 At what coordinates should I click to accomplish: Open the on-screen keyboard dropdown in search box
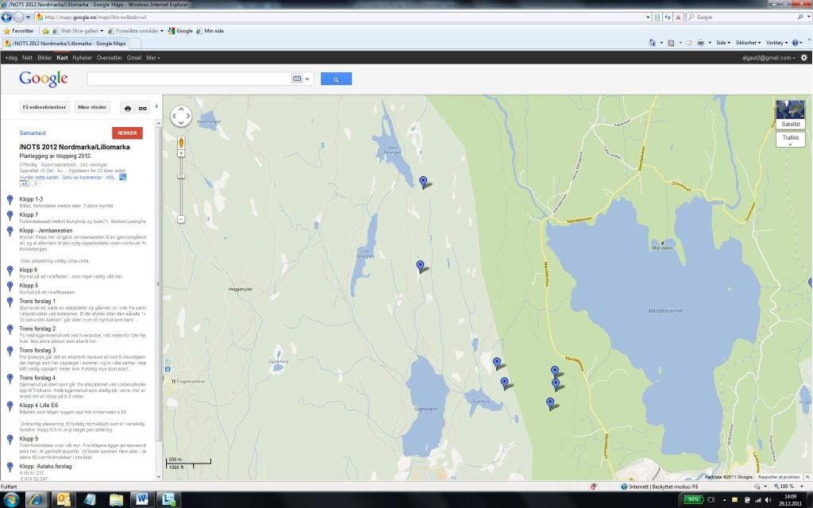tap(302, 79)
